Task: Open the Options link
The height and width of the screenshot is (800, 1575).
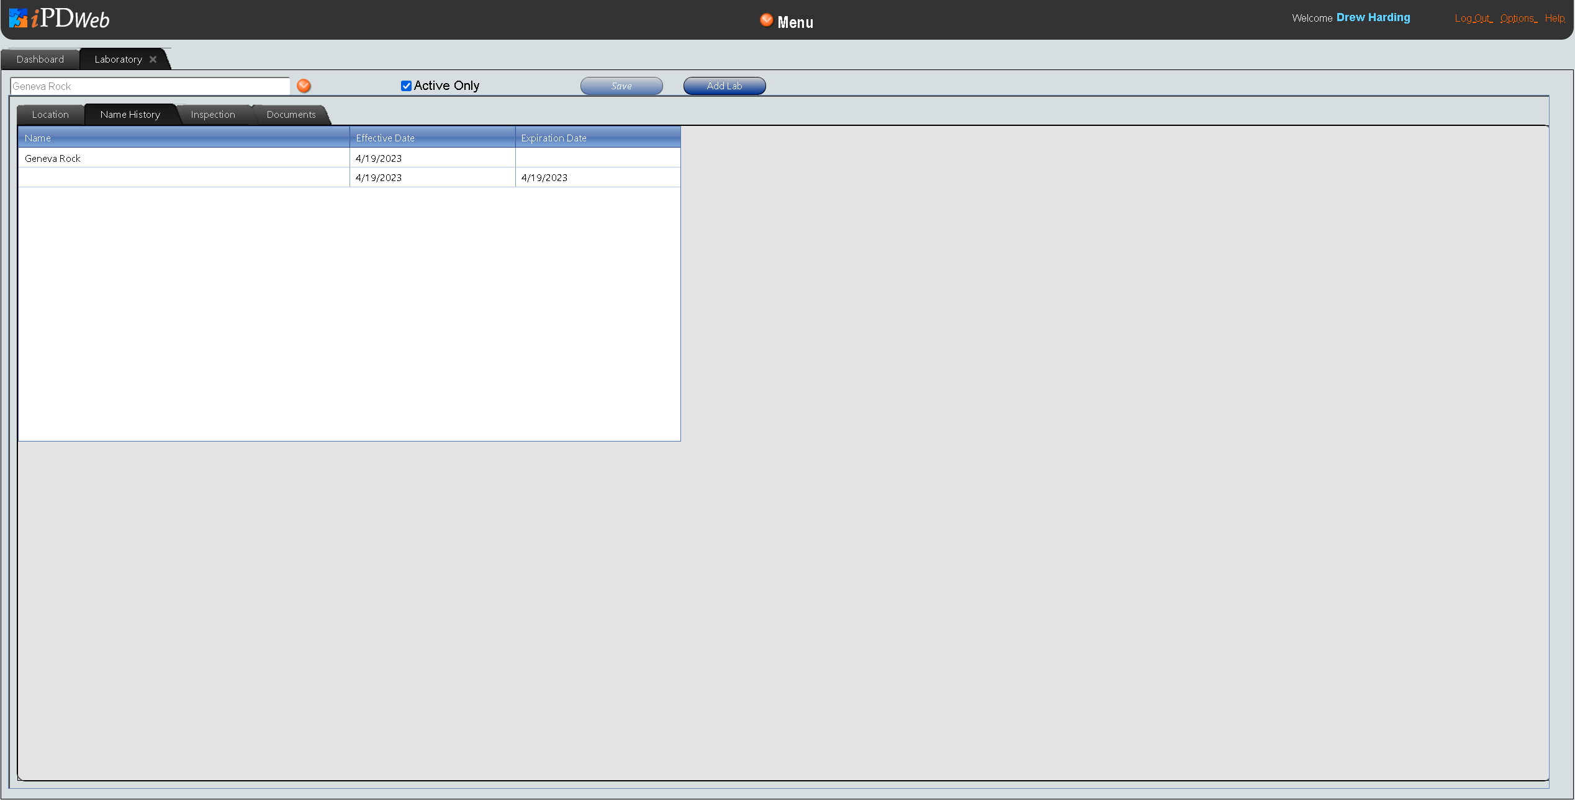Action: 1517,19
